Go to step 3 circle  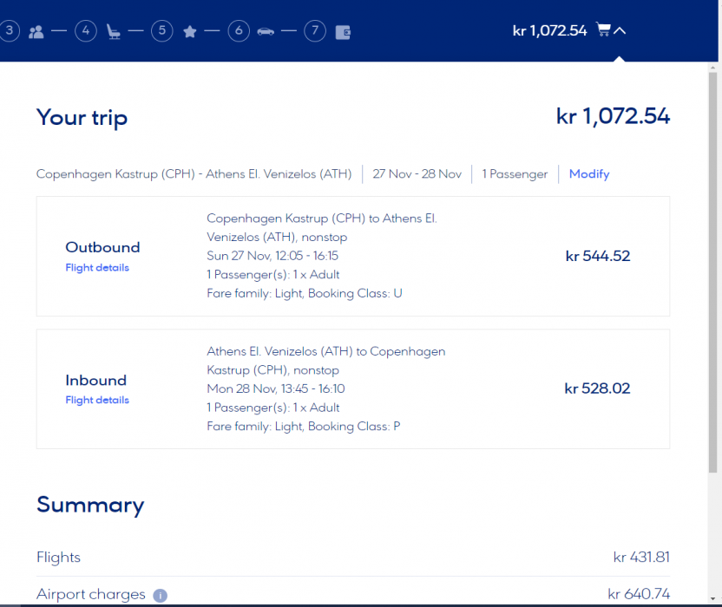click(9, 32)
